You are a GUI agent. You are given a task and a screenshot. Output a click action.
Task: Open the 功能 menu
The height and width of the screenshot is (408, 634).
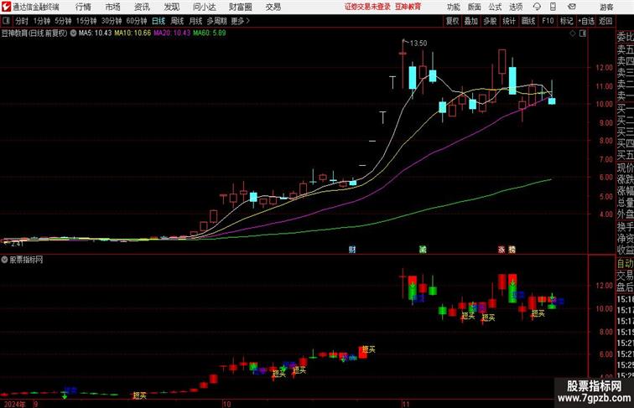click(x=454, y=7)
